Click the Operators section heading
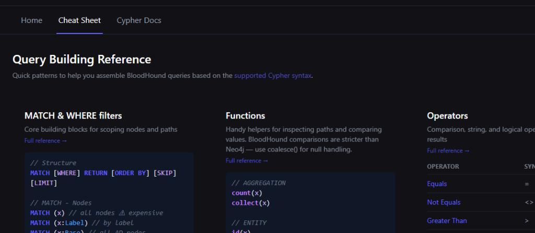Screen dimensions: 535x233 pos(447,115)
